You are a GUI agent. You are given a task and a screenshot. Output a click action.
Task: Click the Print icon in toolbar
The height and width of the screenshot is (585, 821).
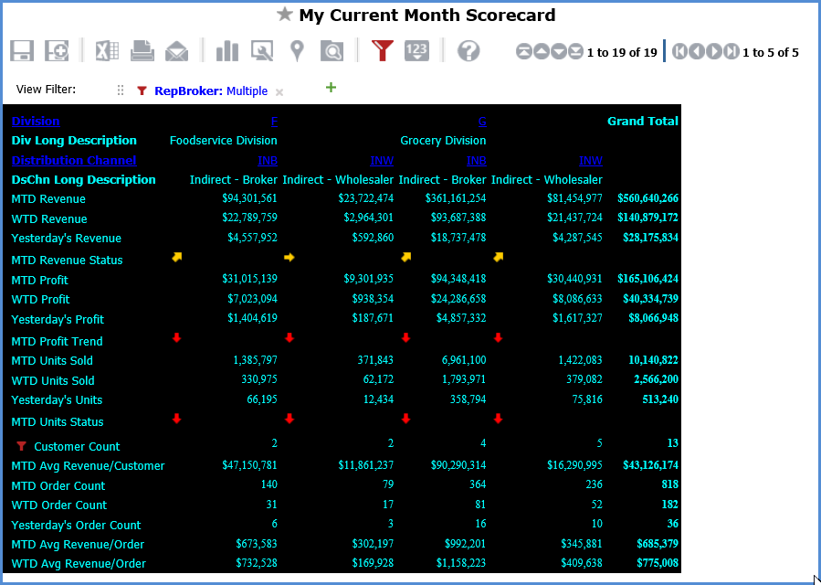(x=142, y=51)
